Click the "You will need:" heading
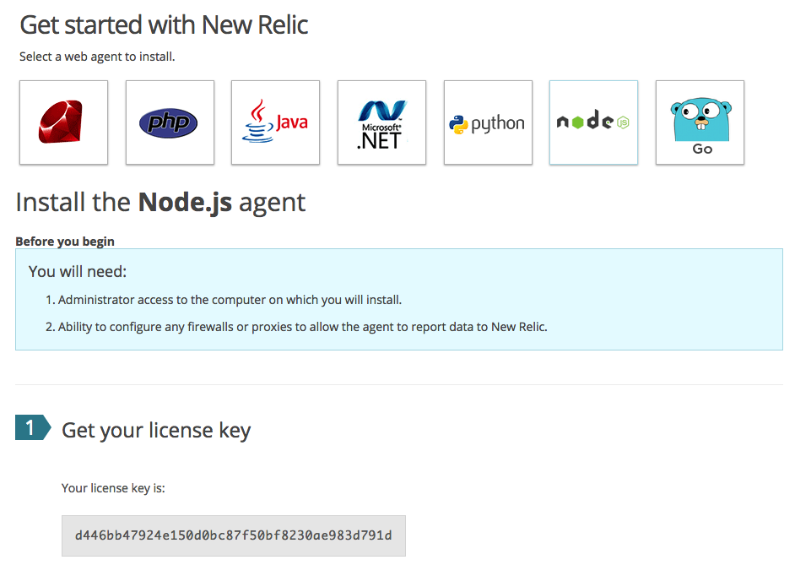The height and width of the screenshot is (576, 795). (x=78, y=271)
